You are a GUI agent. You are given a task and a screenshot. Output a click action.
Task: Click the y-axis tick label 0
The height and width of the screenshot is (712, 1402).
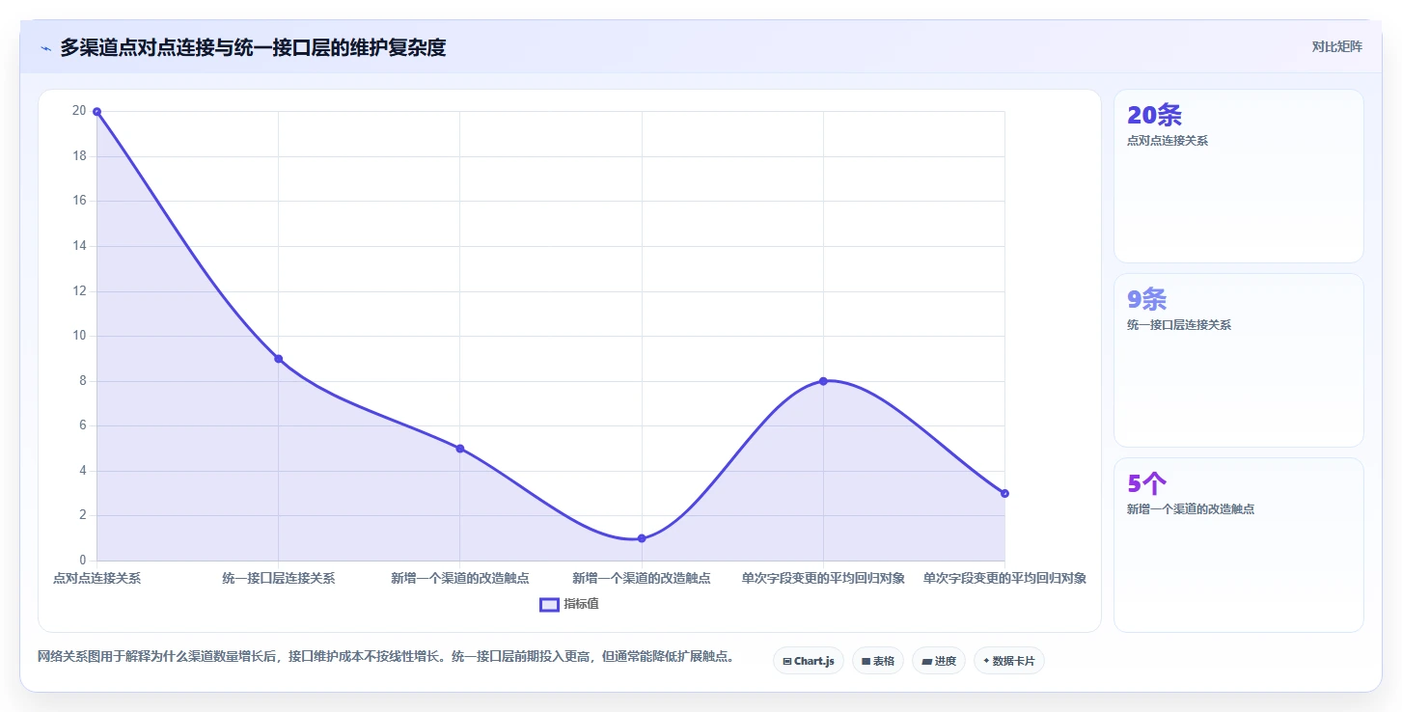point(83,561)
